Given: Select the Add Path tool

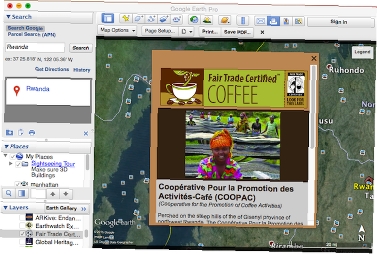Looking at the screenshot, I should click(151, 19).
